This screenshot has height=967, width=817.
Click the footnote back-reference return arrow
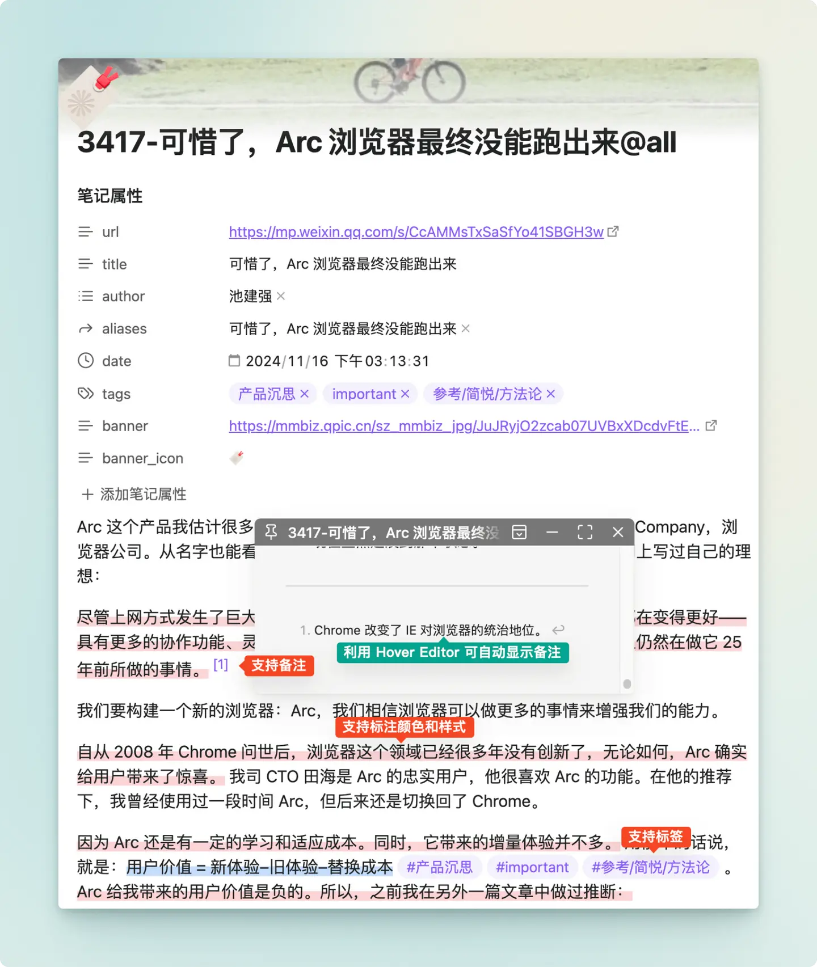[558, 630]
